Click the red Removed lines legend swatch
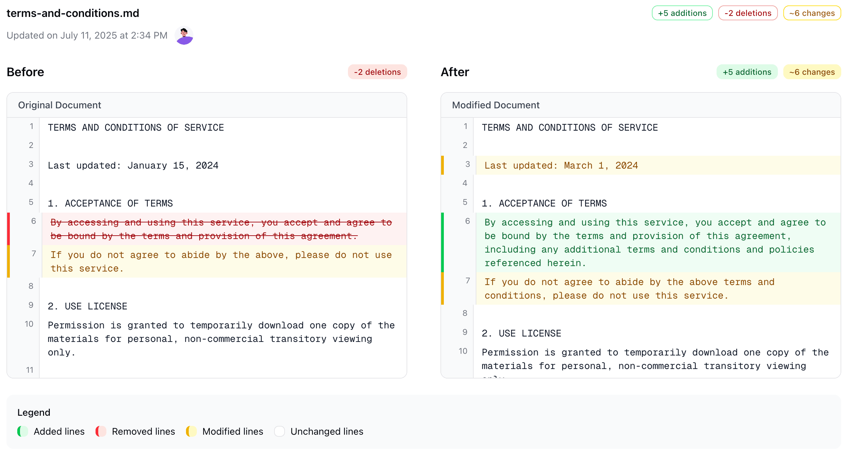This screenshot has height=455, width=847. [101, 431]
